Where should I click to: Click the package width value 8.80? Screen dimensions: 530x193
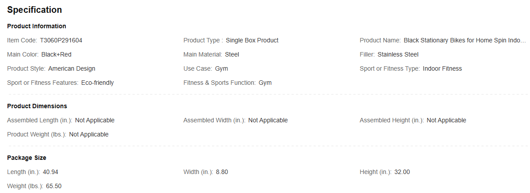(222, 172)
